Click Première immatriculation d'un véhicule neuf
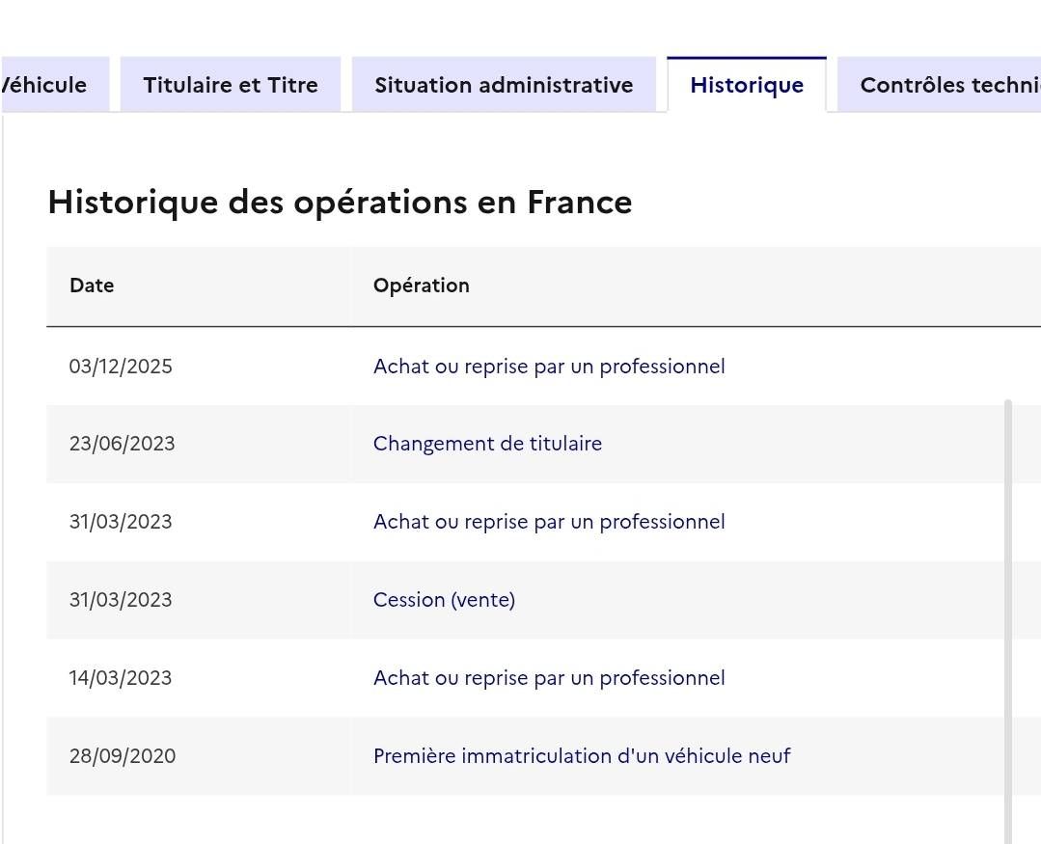1041x844 pixels. tap(582, 756)
